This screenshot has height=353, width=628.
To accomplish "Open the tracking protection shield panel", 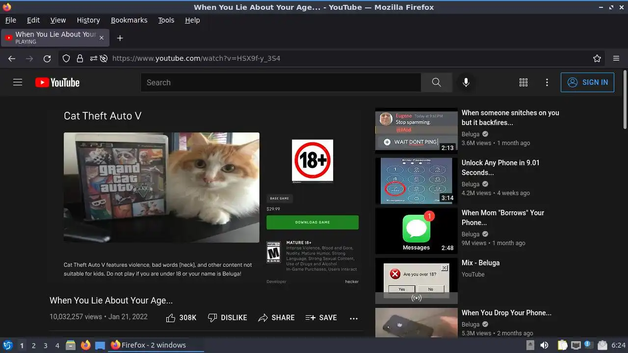I will click(66, 58).
